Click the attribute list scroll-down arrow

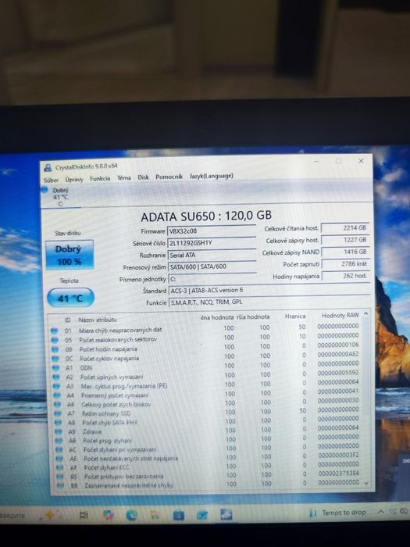(x=366, y=483)
